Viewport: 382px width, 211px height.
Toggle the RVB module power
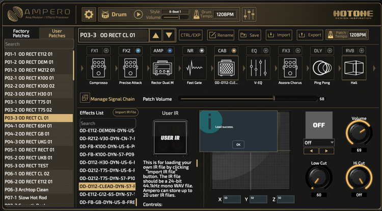[x=361, y=50]
